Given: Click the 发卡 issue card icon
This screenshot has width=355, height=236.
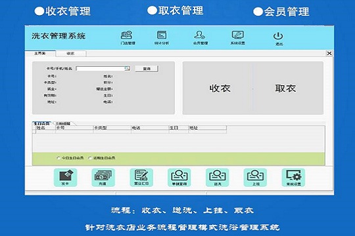Looking at the screenshot, I should pos(65,178).
